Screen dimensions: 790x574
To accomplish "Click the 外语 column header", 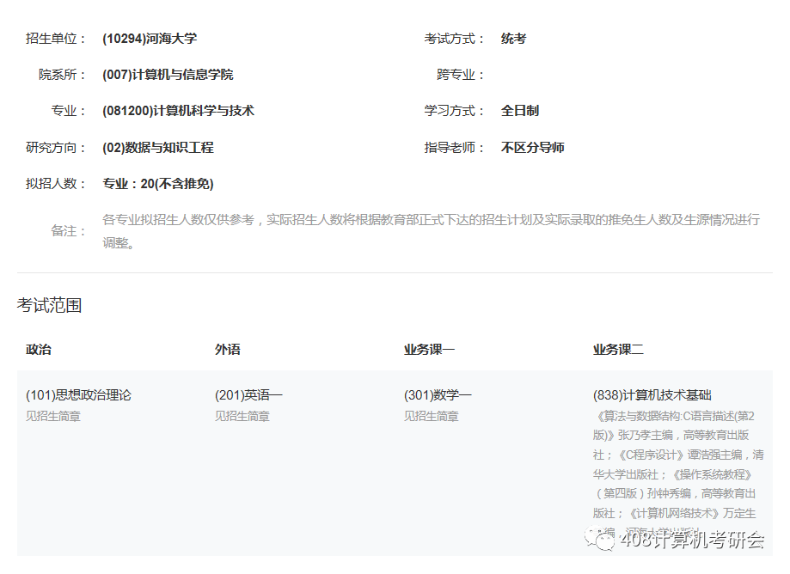I will pos(226,350).
